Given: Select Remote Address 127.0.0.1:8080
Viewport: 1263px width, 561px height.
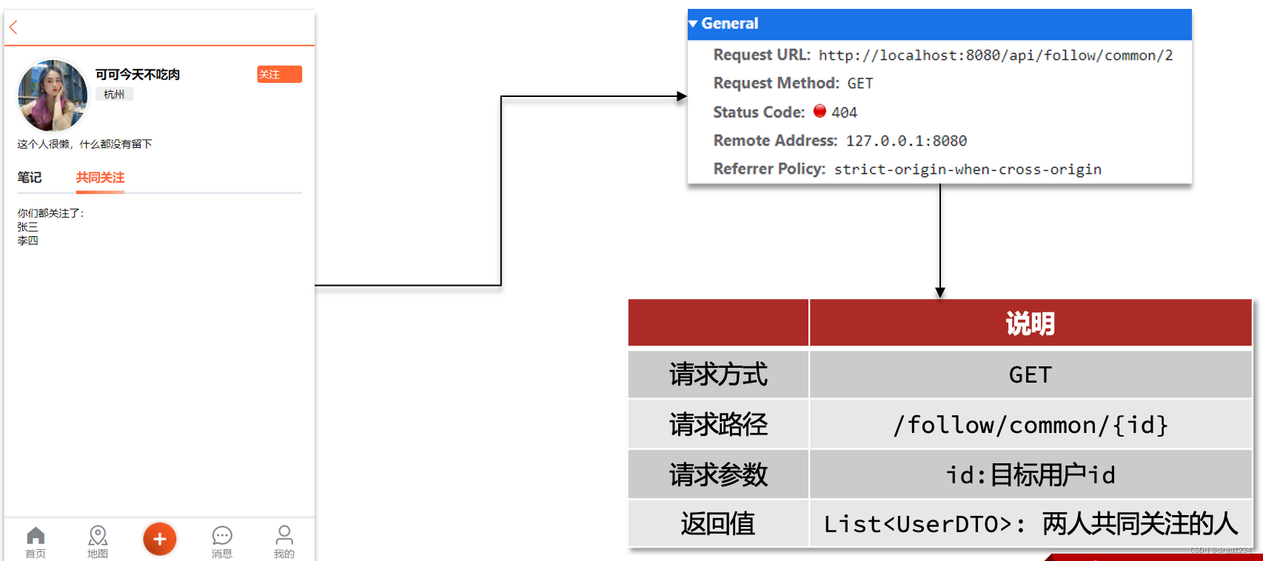Looking at the screenshot, I should click(907, 141).
